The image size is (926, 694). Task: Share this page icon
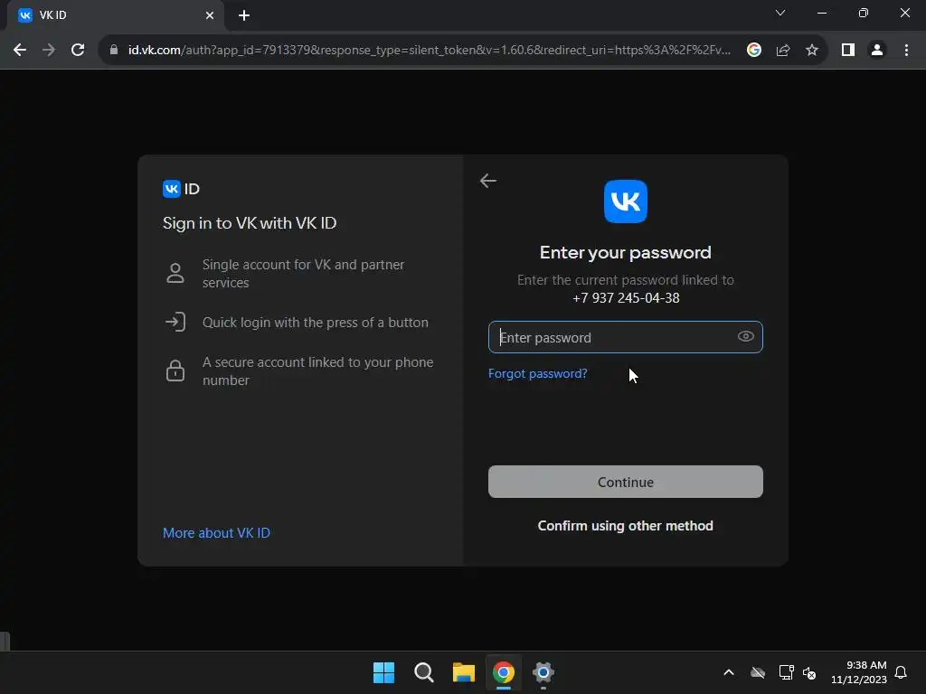tap(783, 51)
